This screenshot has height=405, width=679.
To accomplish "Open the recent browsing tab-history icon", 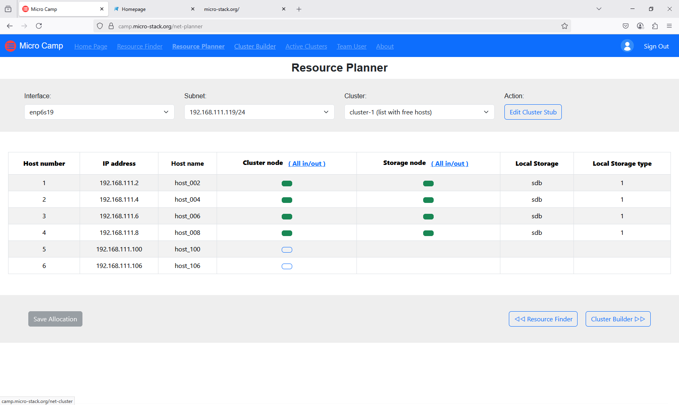I will 8,9.
